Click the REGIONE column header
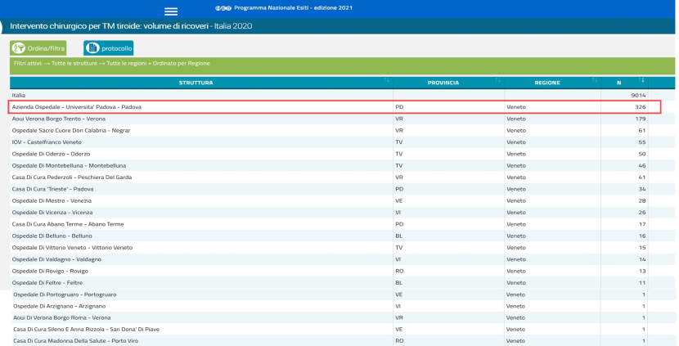 click(546, 83)
